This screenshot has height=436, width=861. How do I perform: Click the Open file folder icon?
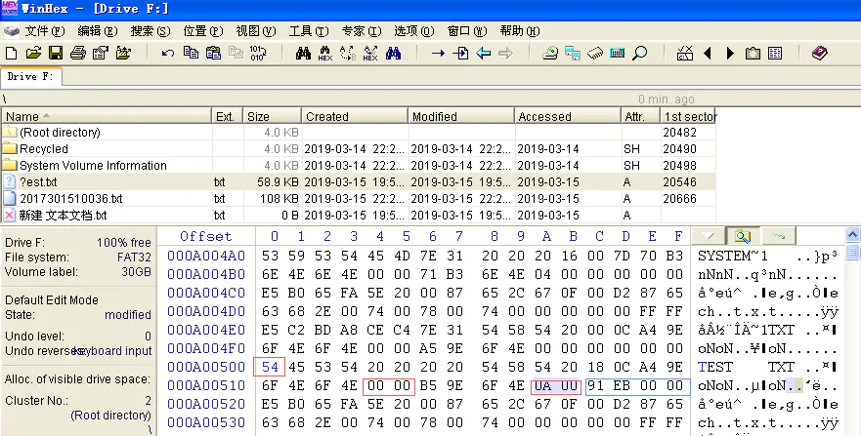33,53
